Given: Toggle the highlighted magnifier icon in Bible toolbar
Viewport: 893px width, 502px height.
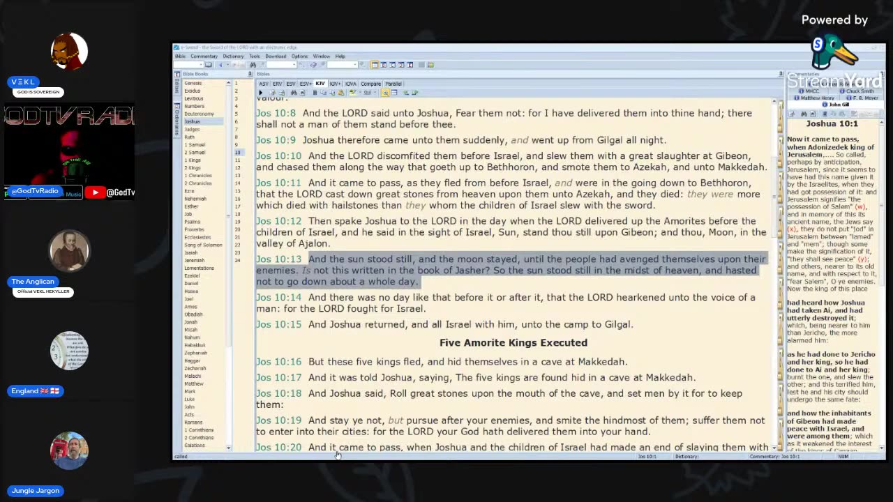Looking at the screenshot, I should (385, 93).
